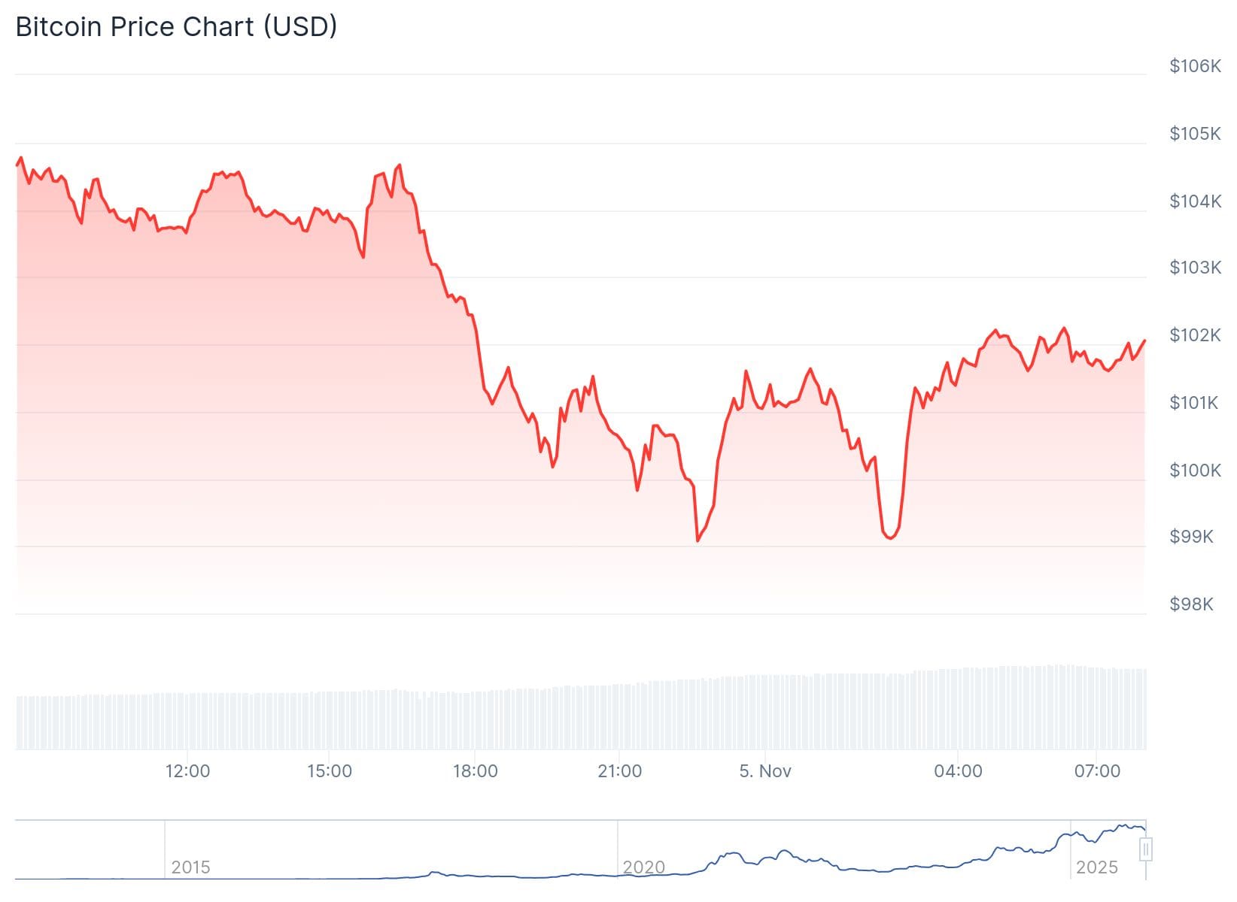Click the $102K price axis label
The height and width of the screenshot is (902, 1237).
(1195, 335)
